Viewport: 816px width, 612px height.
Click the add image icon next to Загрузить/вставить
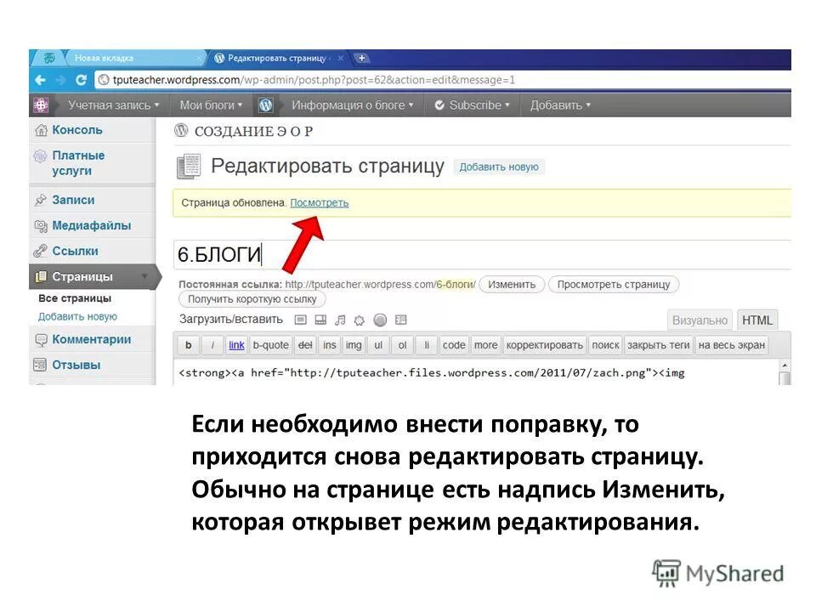[299, 319]
